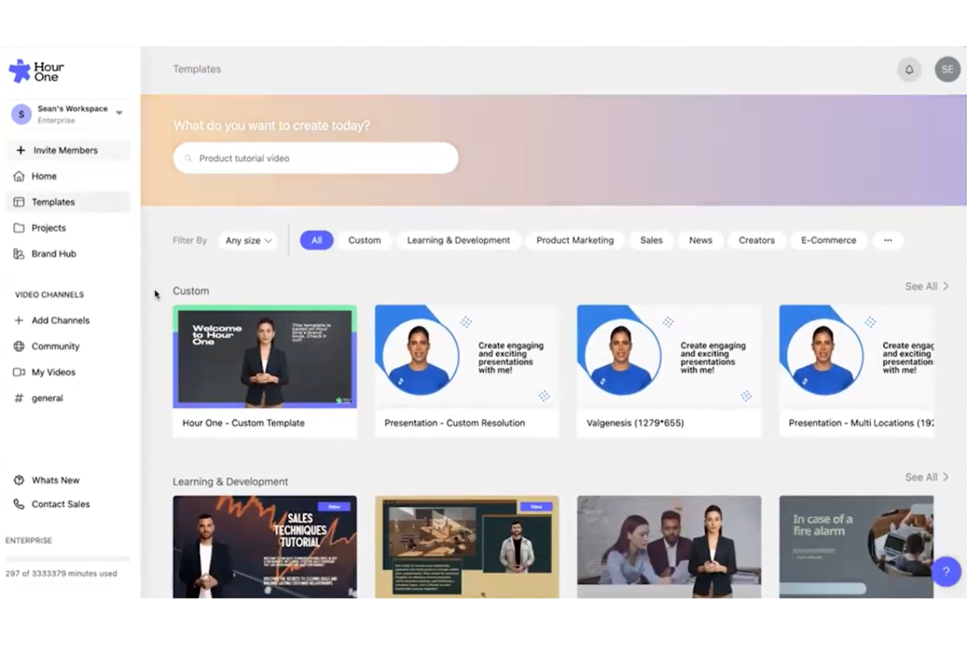Select the Custom filter tab
The width and height of the screenshot is (967, 645).
point(365,240)
